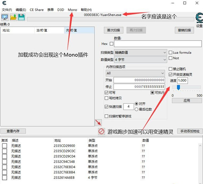
Task: Disable the 开启变速精灵 checkbox
Action: point(171,74)
